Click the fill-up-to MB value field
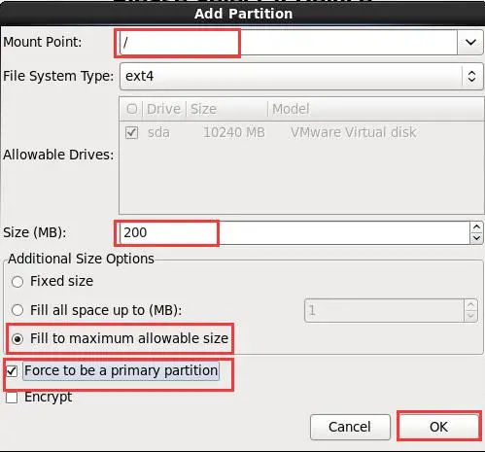Viewport: 485px width, 452px height. tap(384, 310)
